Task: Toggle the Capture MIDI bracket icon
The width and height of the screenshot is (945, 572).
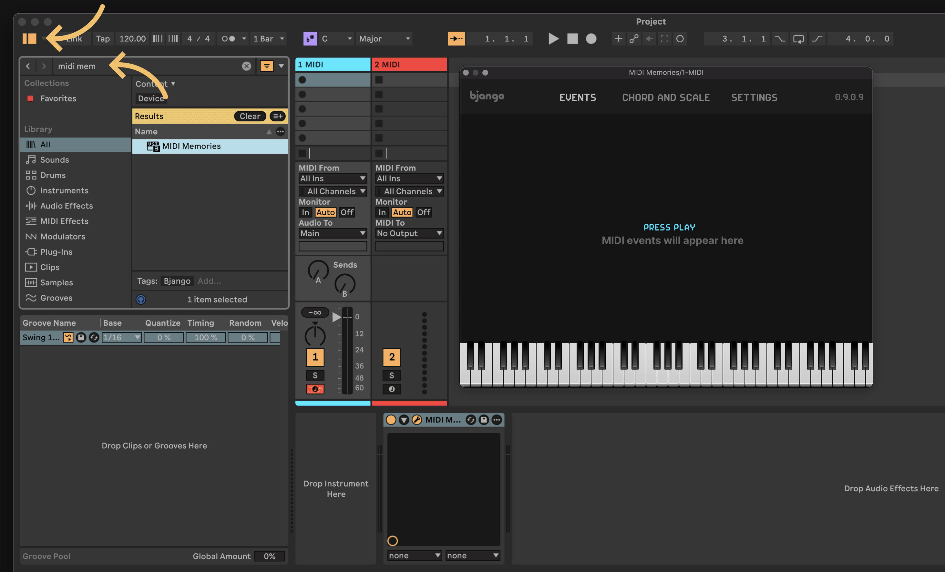Action: pyautogui.click(x=664, y=39)
